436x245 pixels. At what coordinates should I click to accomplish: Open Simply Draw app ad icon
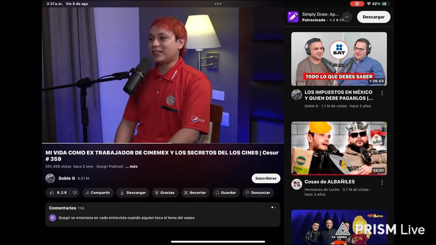tap(293, 17)
